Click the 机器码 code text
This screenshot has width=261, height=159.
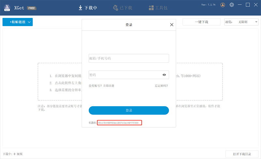click(x=119, y=123)
